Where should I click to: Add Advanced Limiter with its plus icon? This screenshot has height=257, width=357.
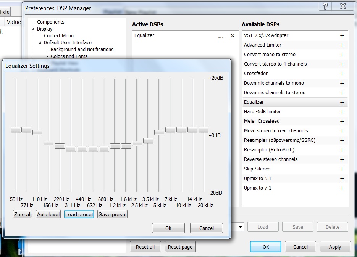tap(342, 45)
